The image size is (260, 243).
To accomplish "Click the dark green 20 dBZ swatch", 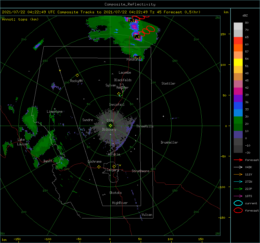I will (x=238, y=127).
